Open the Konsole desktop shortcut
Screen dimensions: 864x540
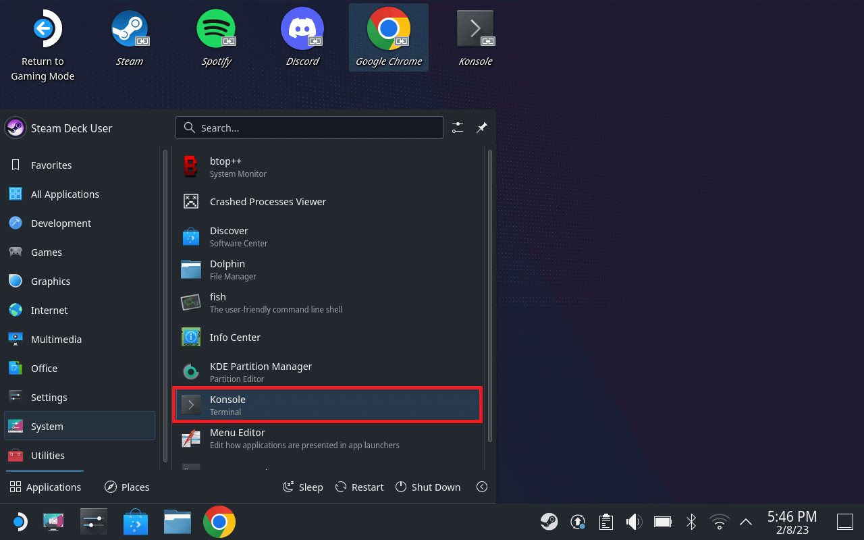(475, 39)
